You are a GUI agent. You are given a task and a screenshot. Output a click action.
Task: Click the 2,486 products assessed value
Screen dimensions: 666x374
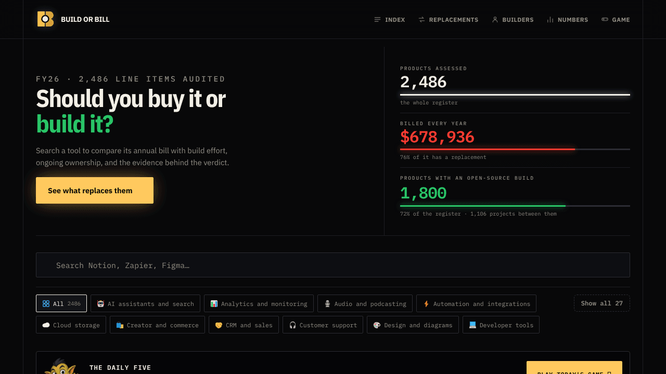423,82
